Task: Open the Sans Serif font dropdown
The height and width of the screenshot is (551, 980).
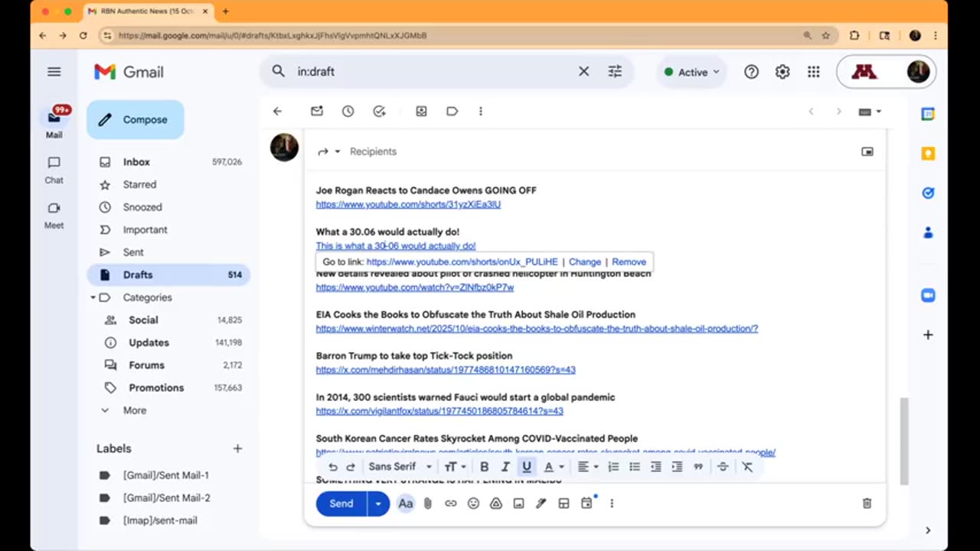Action: (x=400, y=467)
